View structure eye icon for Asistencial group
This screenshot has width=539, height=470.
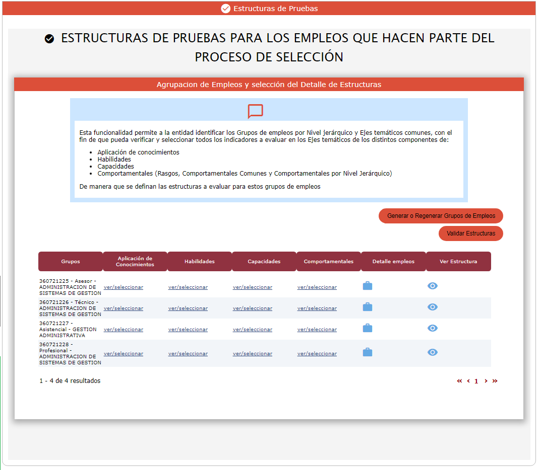(432, 328)
